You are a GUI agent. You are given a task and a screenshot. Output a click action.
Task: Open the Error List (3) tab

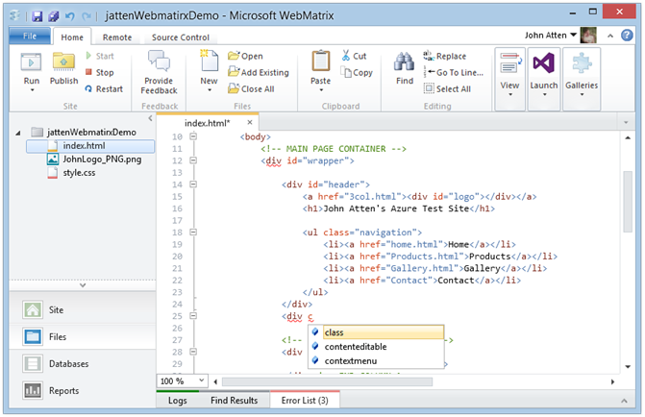coord(305,400)
